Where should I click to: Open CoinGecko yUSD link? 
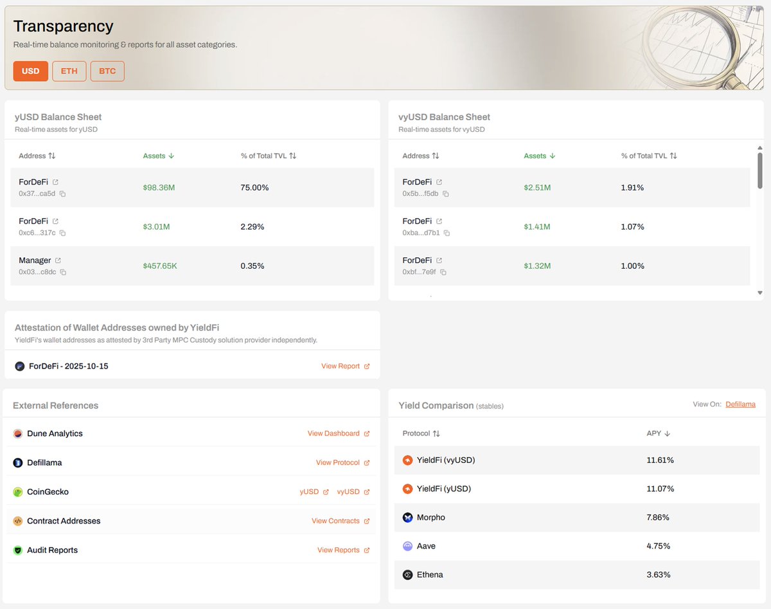(314, 491)
